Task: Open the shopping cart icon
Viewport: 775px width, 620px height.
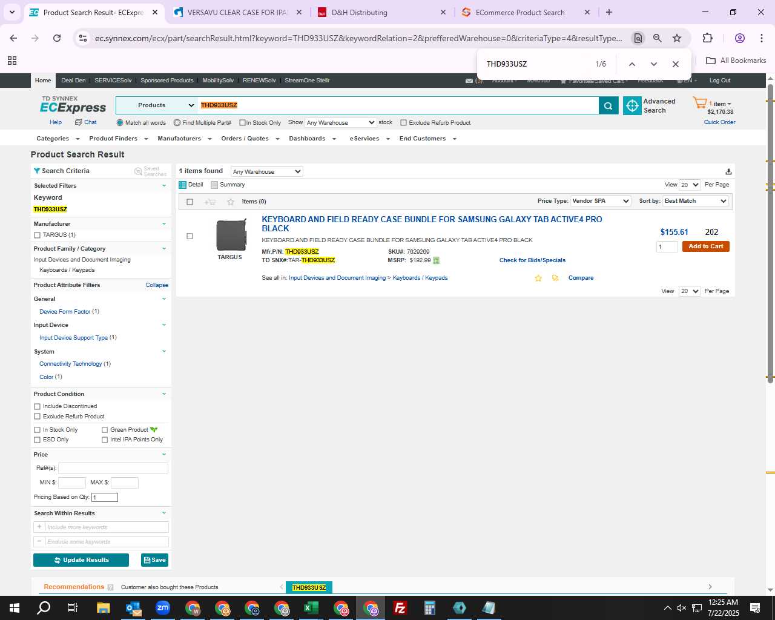Action: pos(700,103)
